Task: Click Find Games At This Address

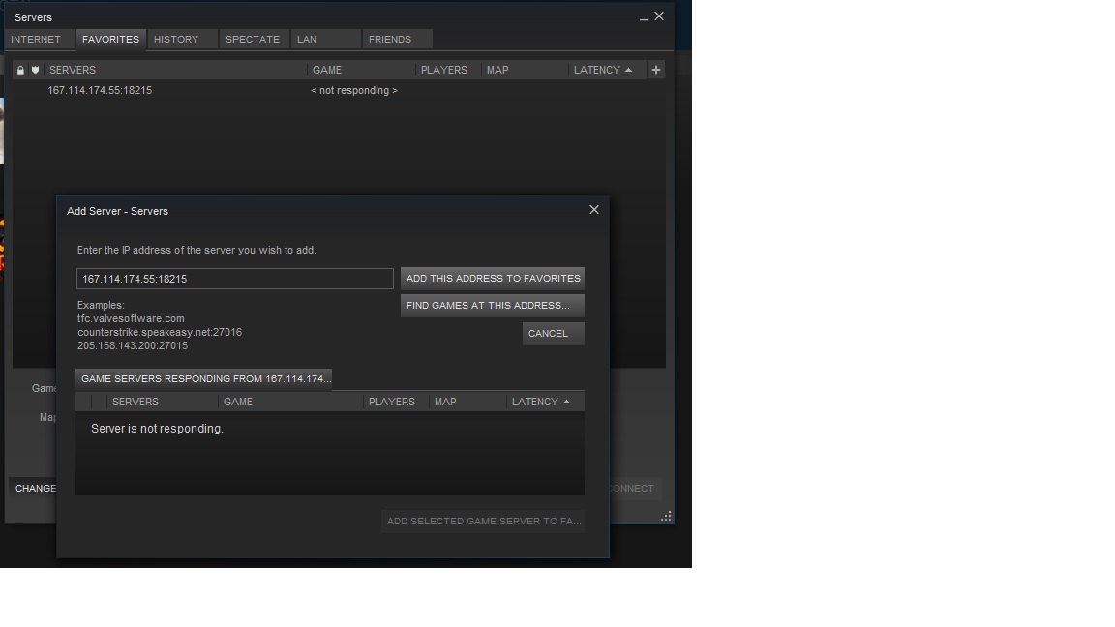Action: click(x=493, y=305)
